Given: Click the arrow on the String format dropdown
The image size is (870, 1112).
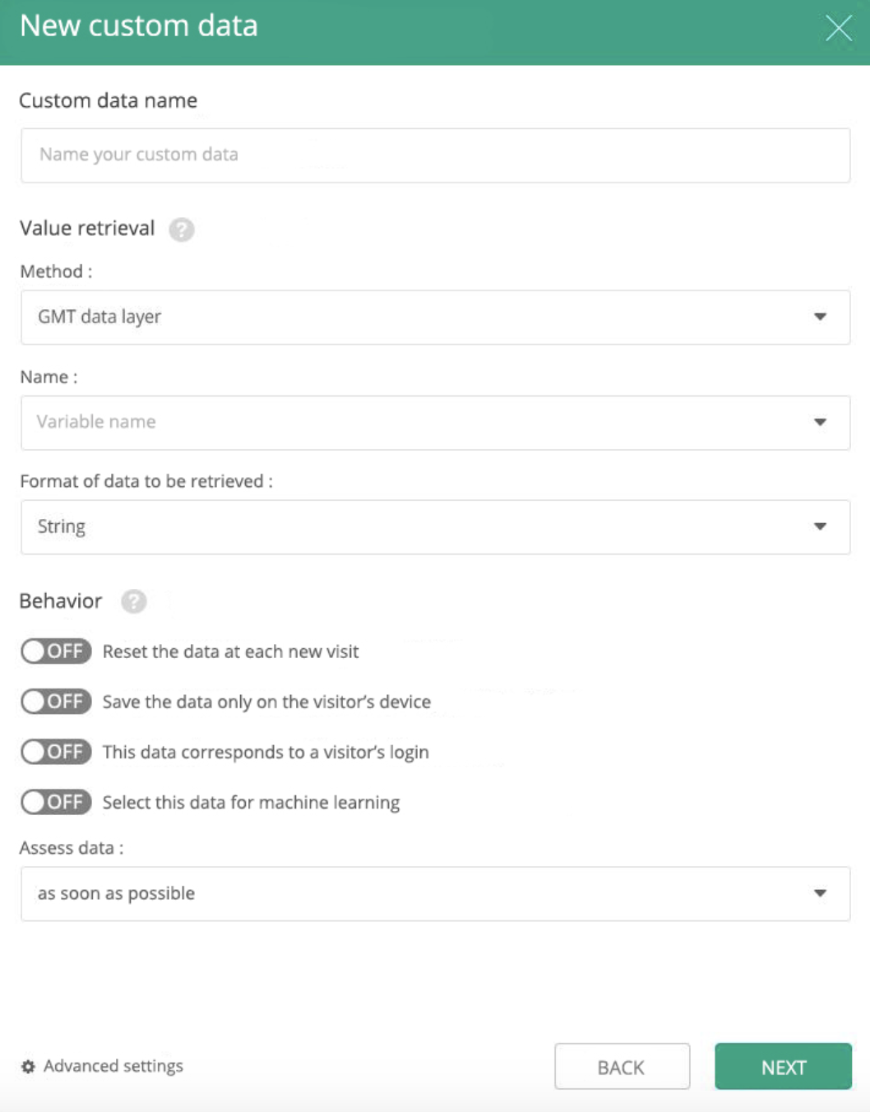Looking at the screenshot, I should point(820,526).
